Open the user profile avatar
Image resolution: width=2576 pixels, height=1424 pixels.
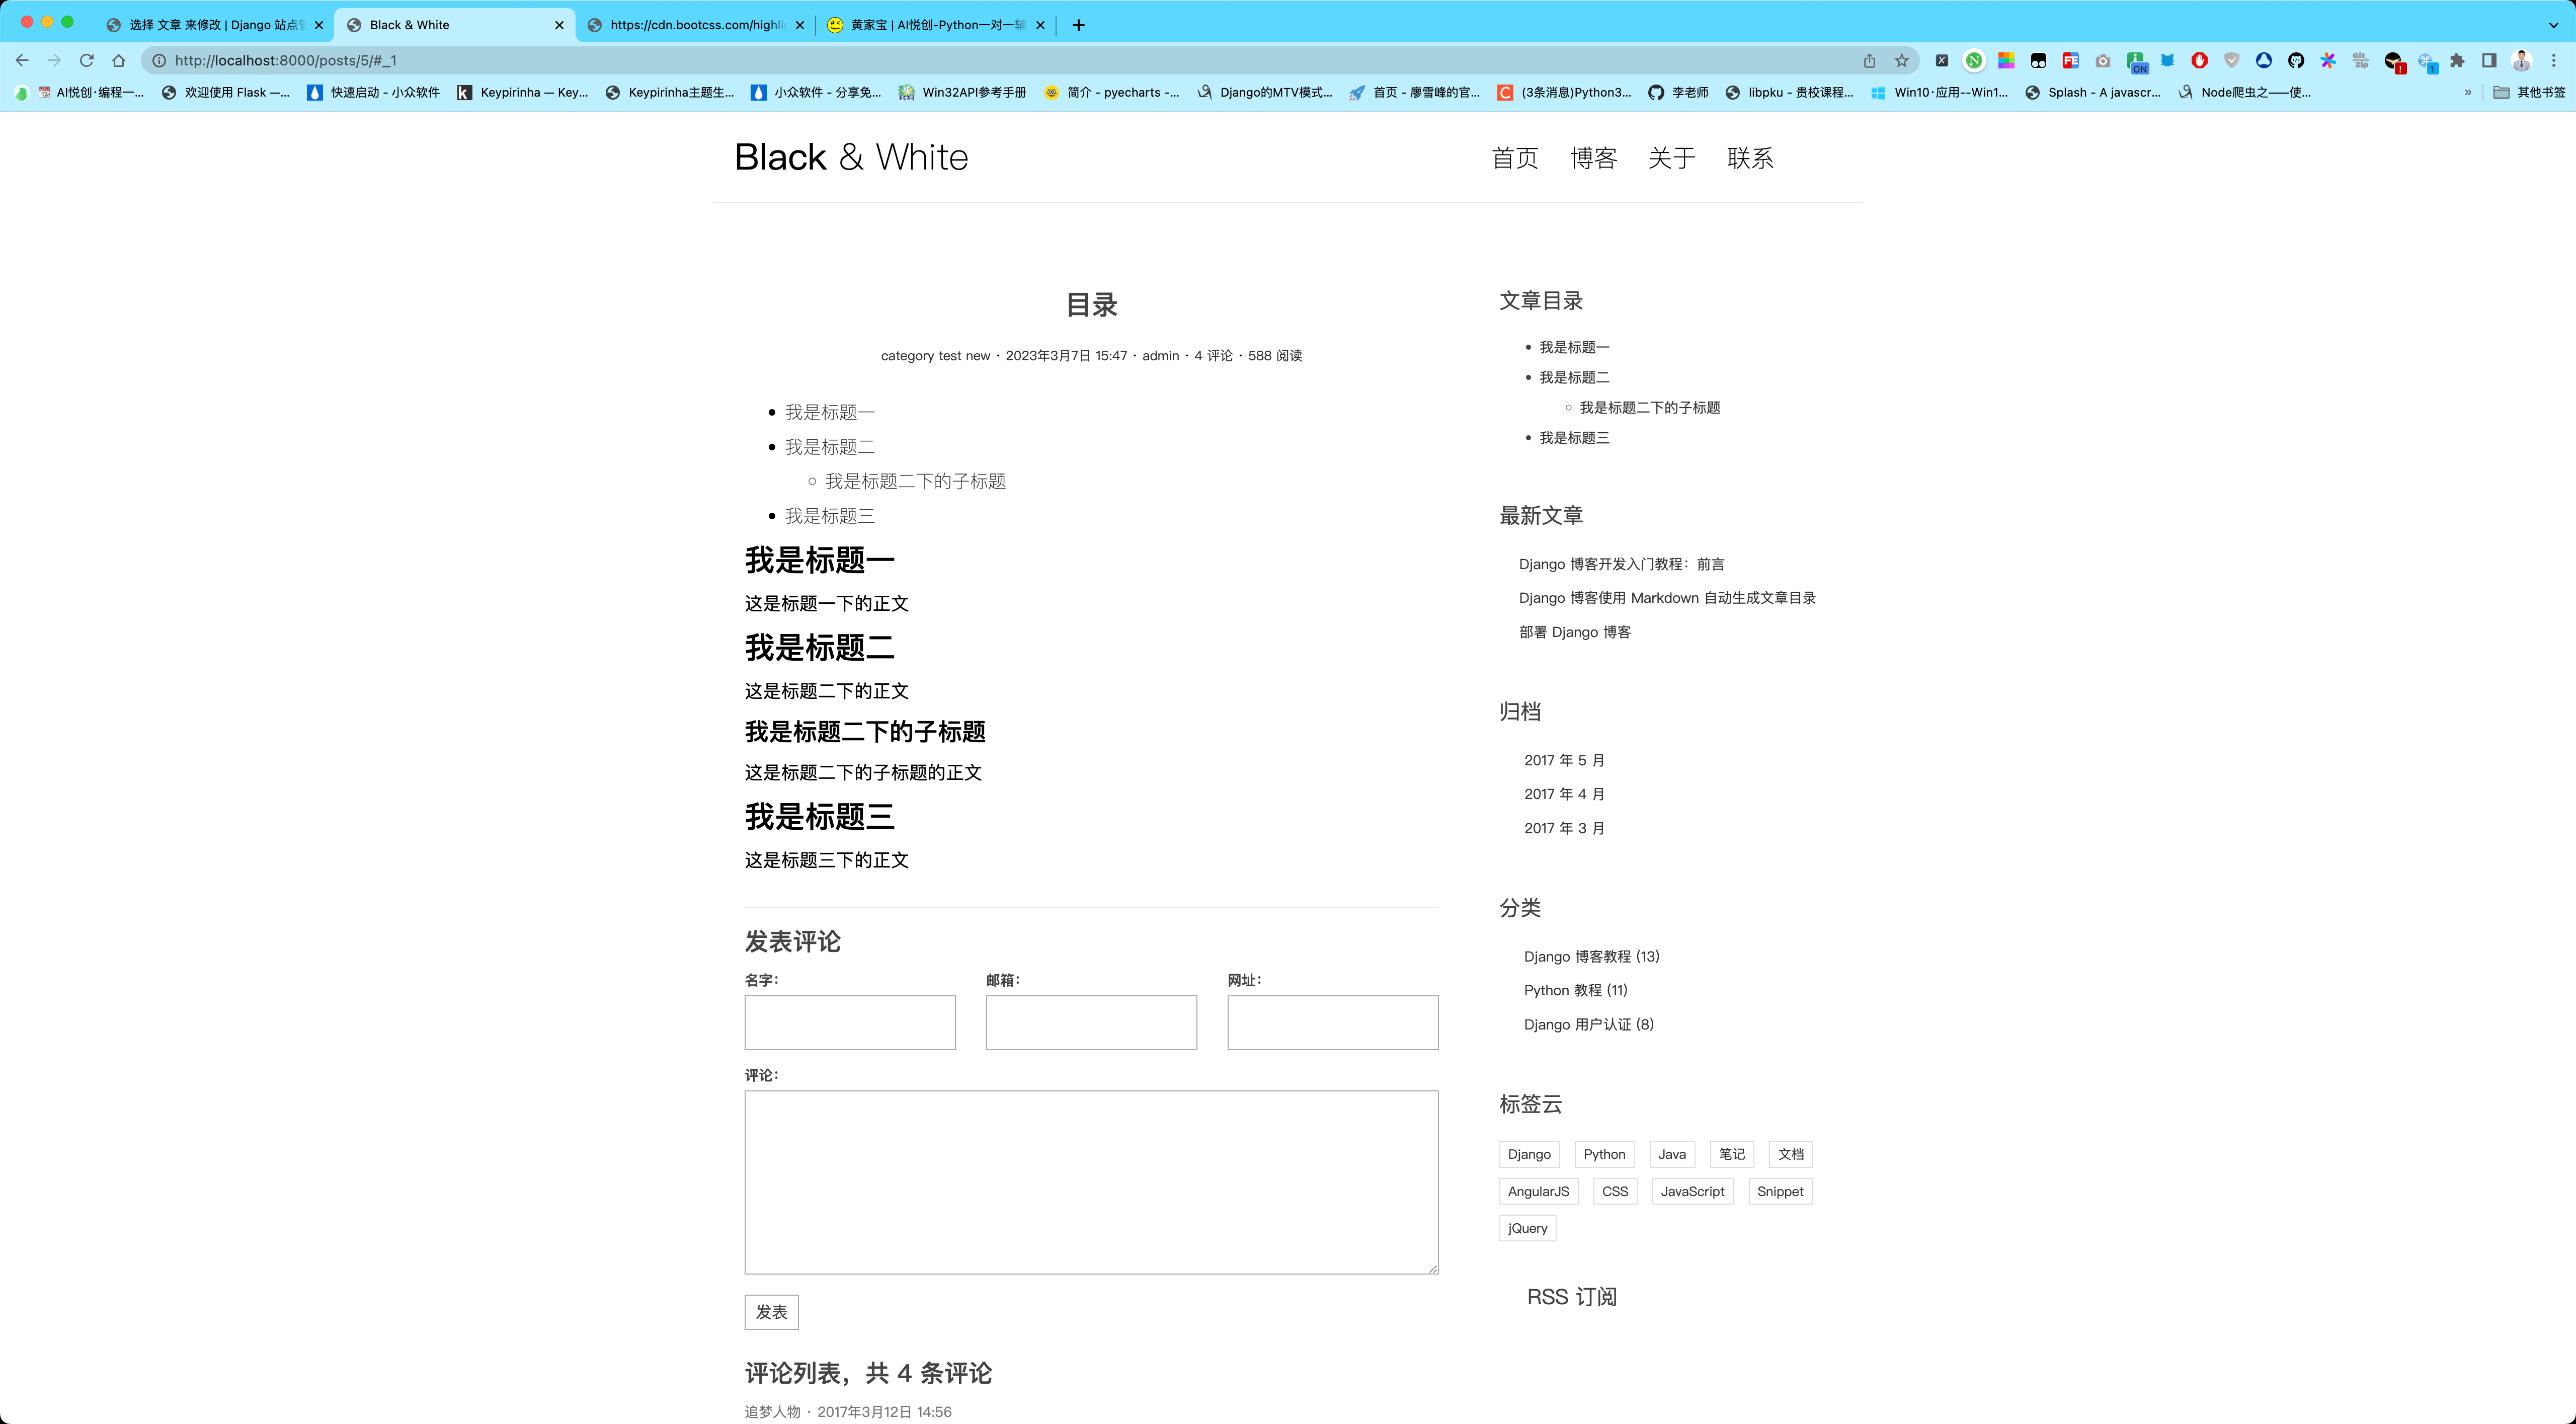click(2521, 60)
